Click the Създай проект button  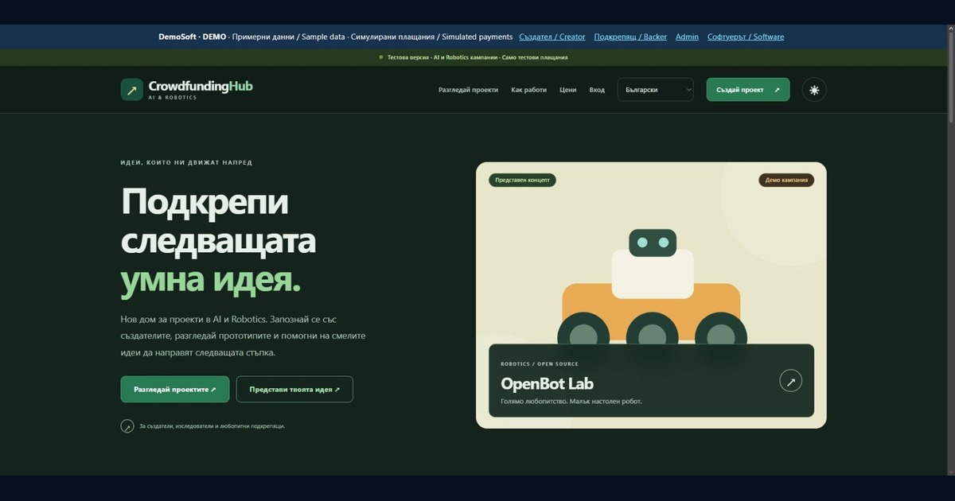pyautogui.click(x=748, y=90)
